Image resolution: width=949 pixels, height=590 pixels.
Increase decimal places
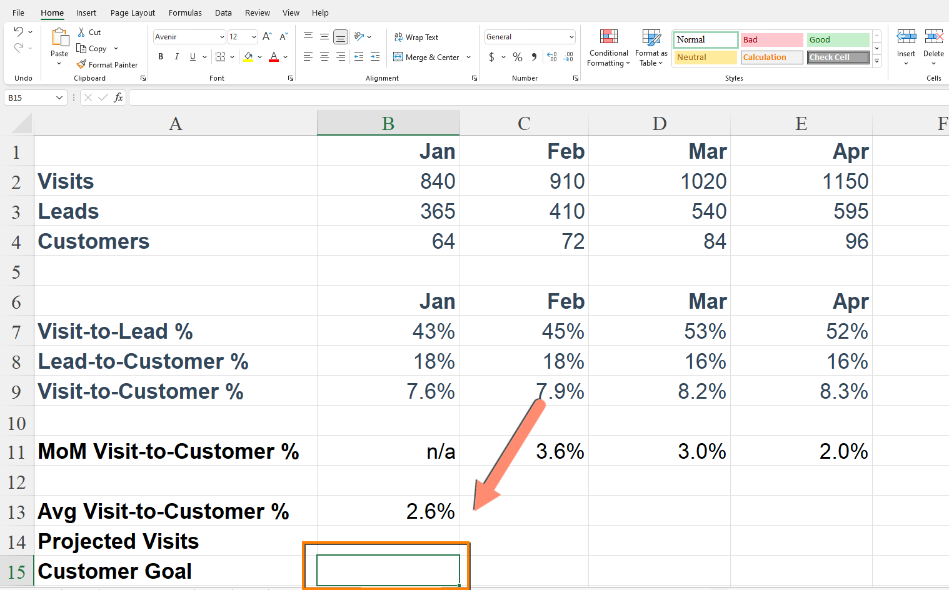click(552, 57)
